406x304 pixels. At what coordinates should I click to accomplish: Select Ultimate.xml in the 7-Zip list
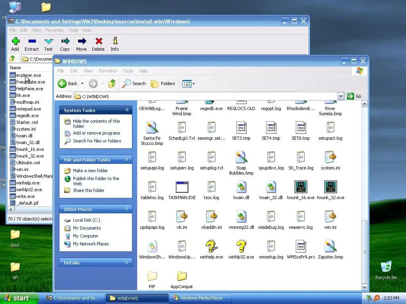point(28,163)
